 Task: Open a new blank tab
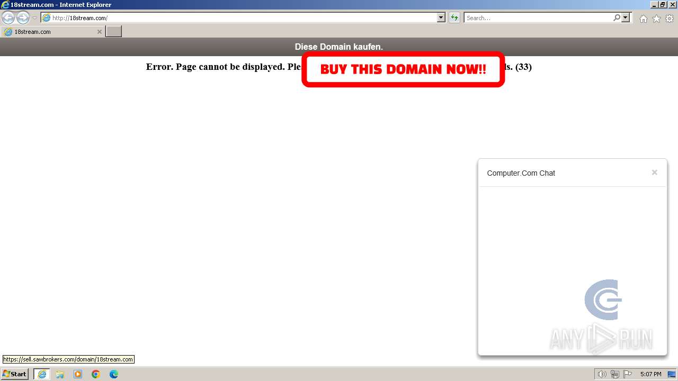tap(114, 32)
